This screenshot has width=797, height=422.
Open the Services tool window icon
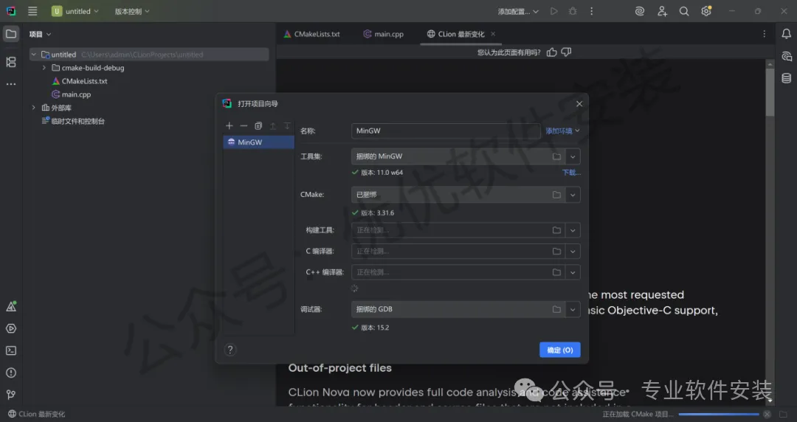pos(10,328)
